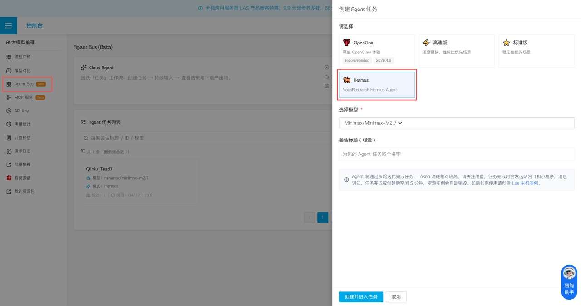This screenshot has height=306, width=581.
Task: Click the search magnifier icon
Action: point(86,138)
